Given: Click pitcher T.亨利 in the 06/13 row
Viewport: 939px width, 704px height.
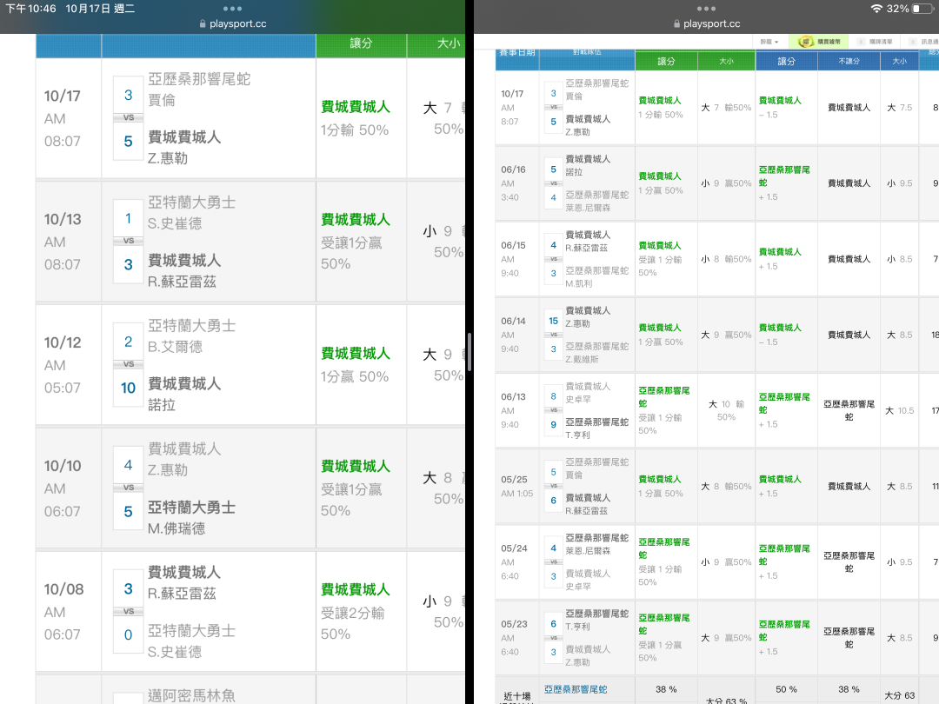Looking at the screenshot, I should coord(578,435).
